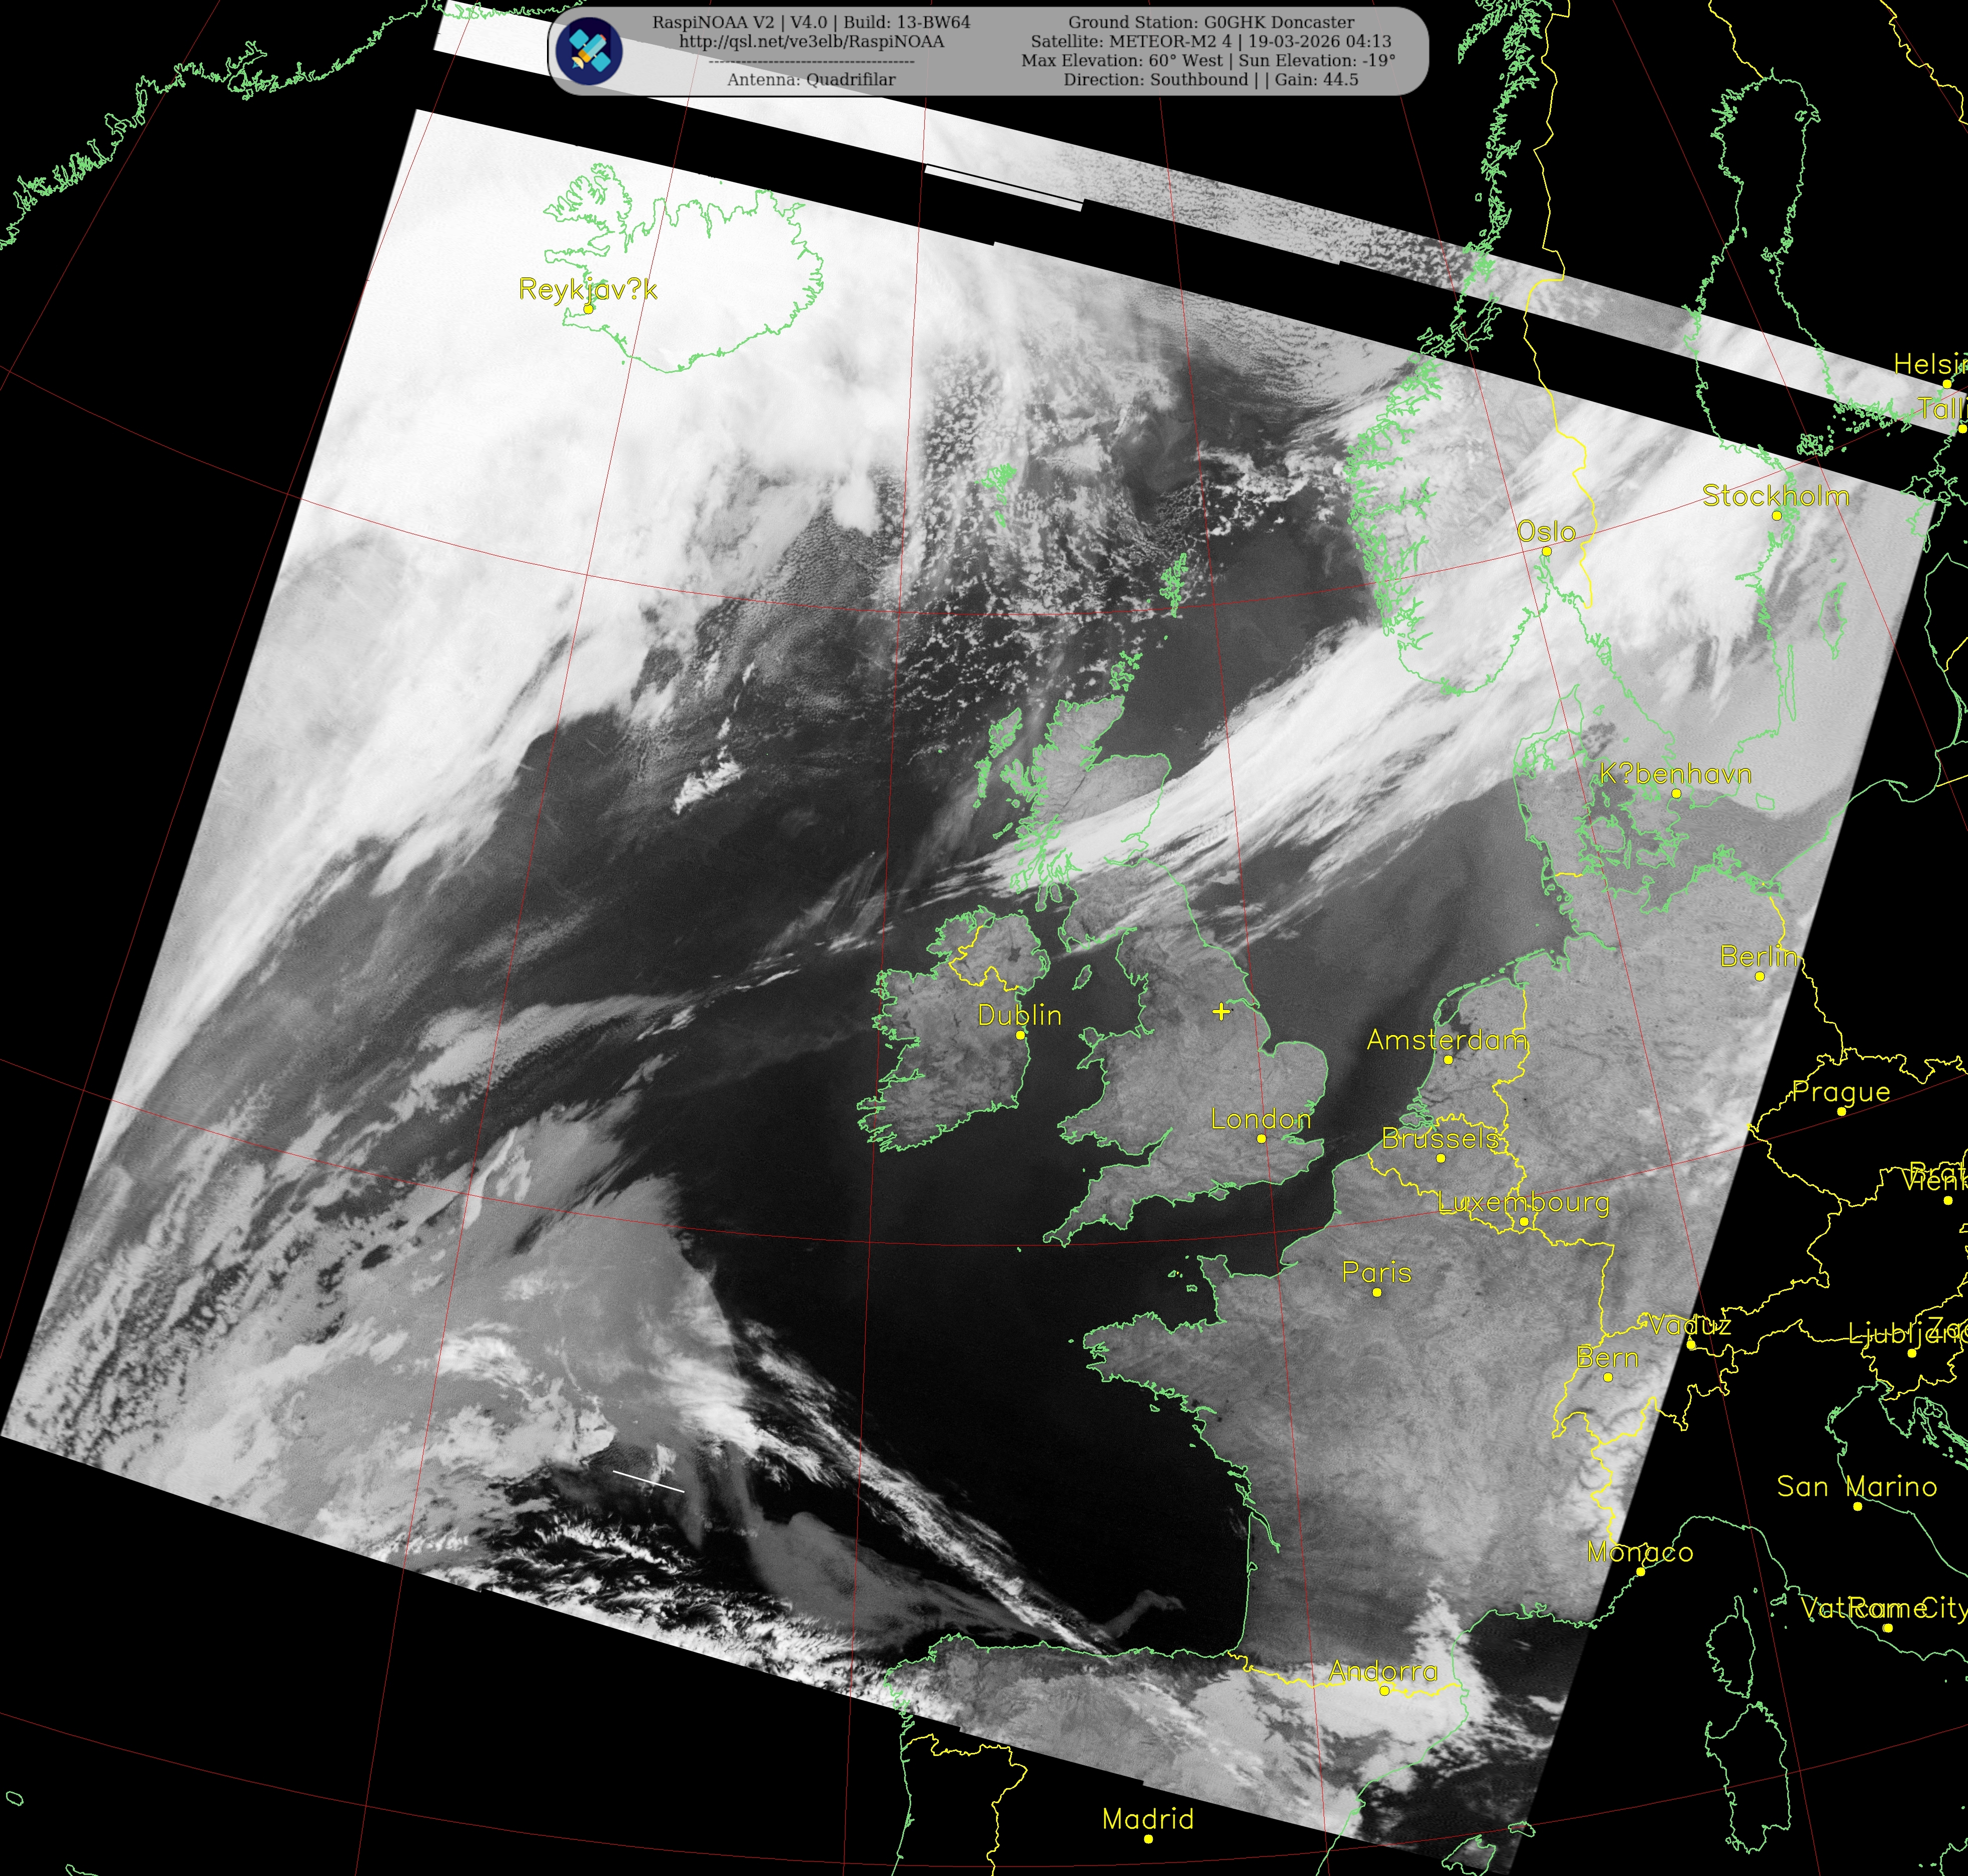Click the London city marker dot

(x=1261, y=1138)
